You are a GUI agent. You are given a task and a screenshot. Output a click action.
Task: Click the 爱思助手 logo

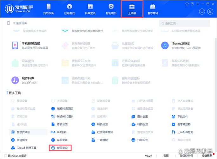point(19,9)
